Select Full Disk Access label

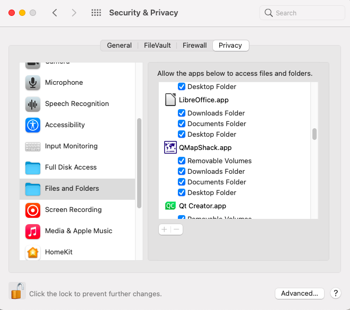71,167
